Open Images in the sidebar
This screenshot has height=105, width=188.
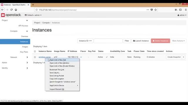[x=25, y=47]
